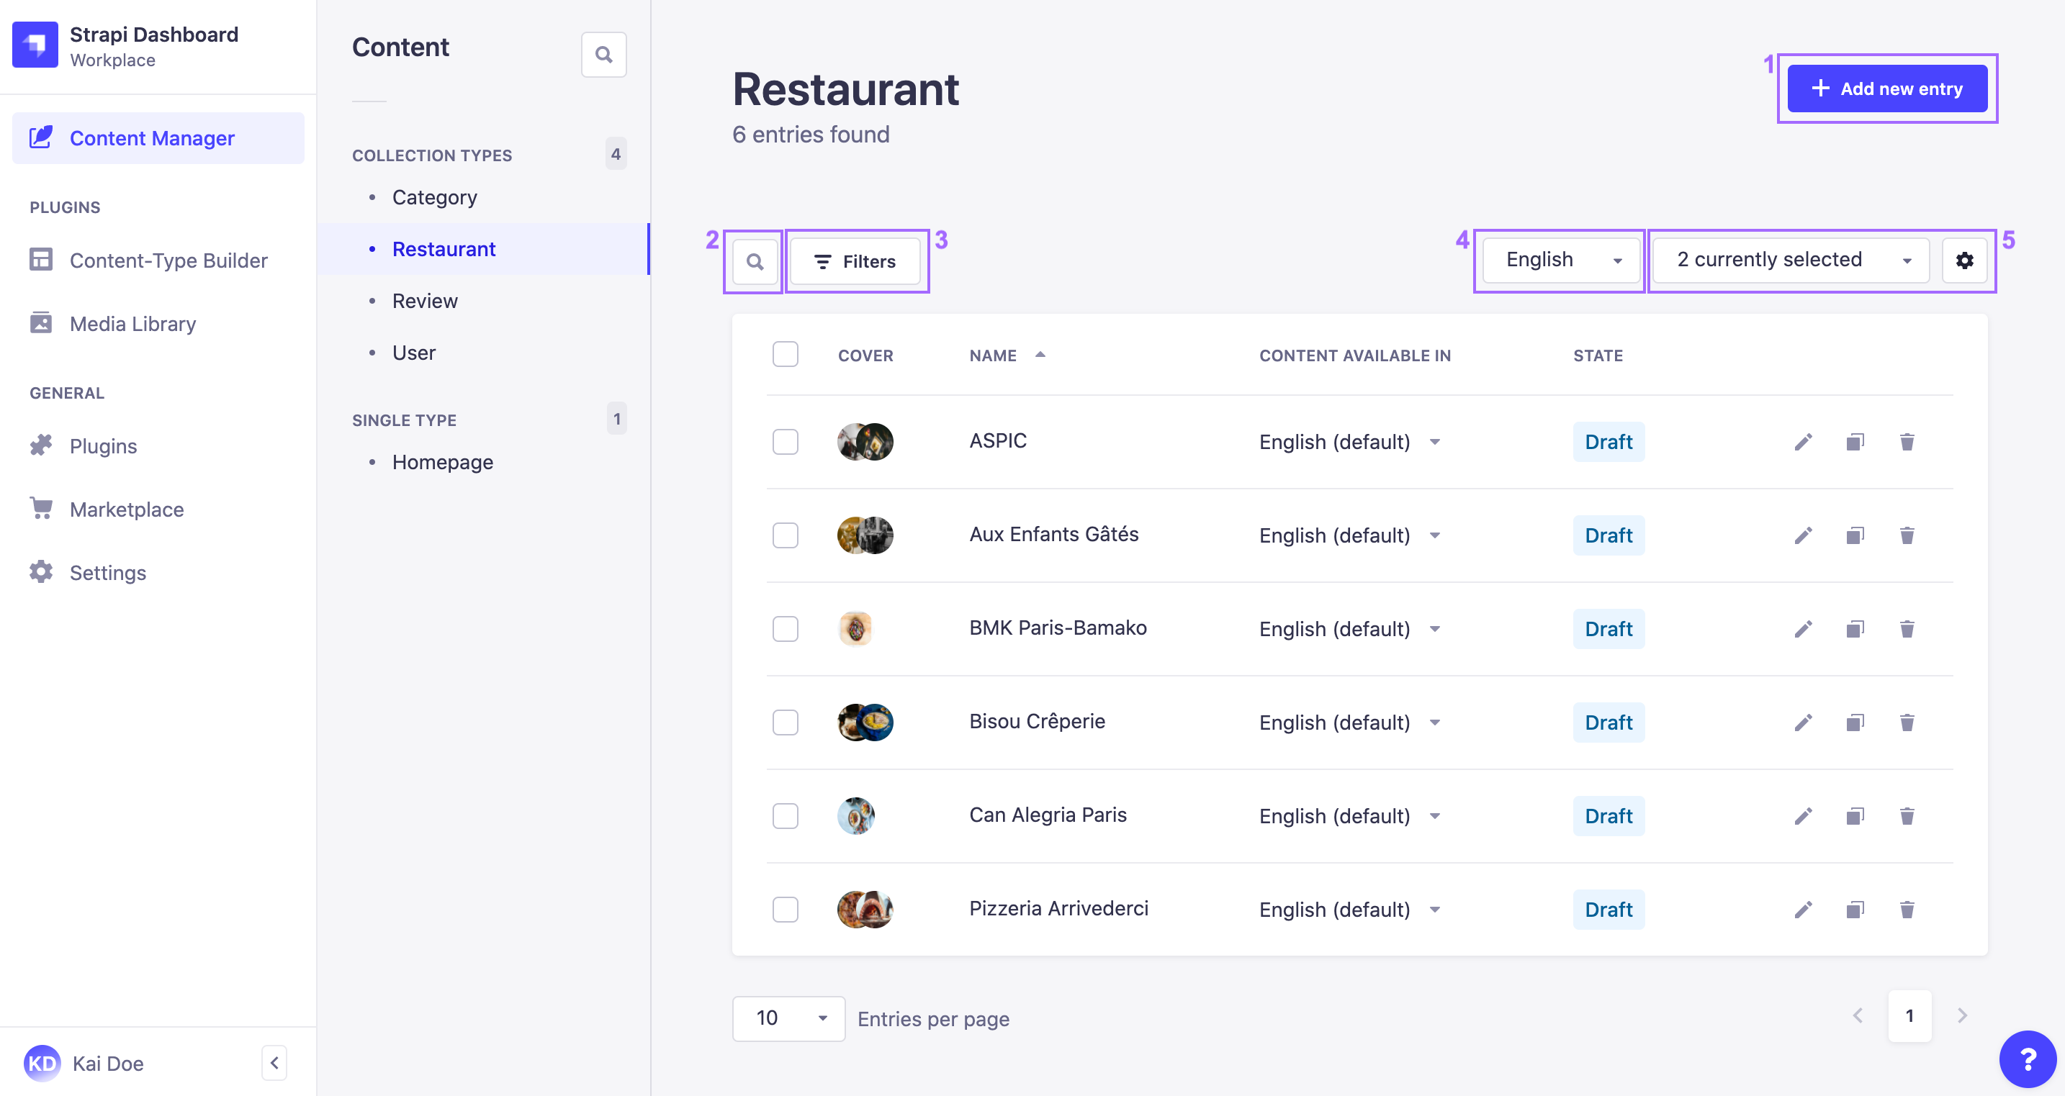Open the entries search magnifier above the table

754,261
